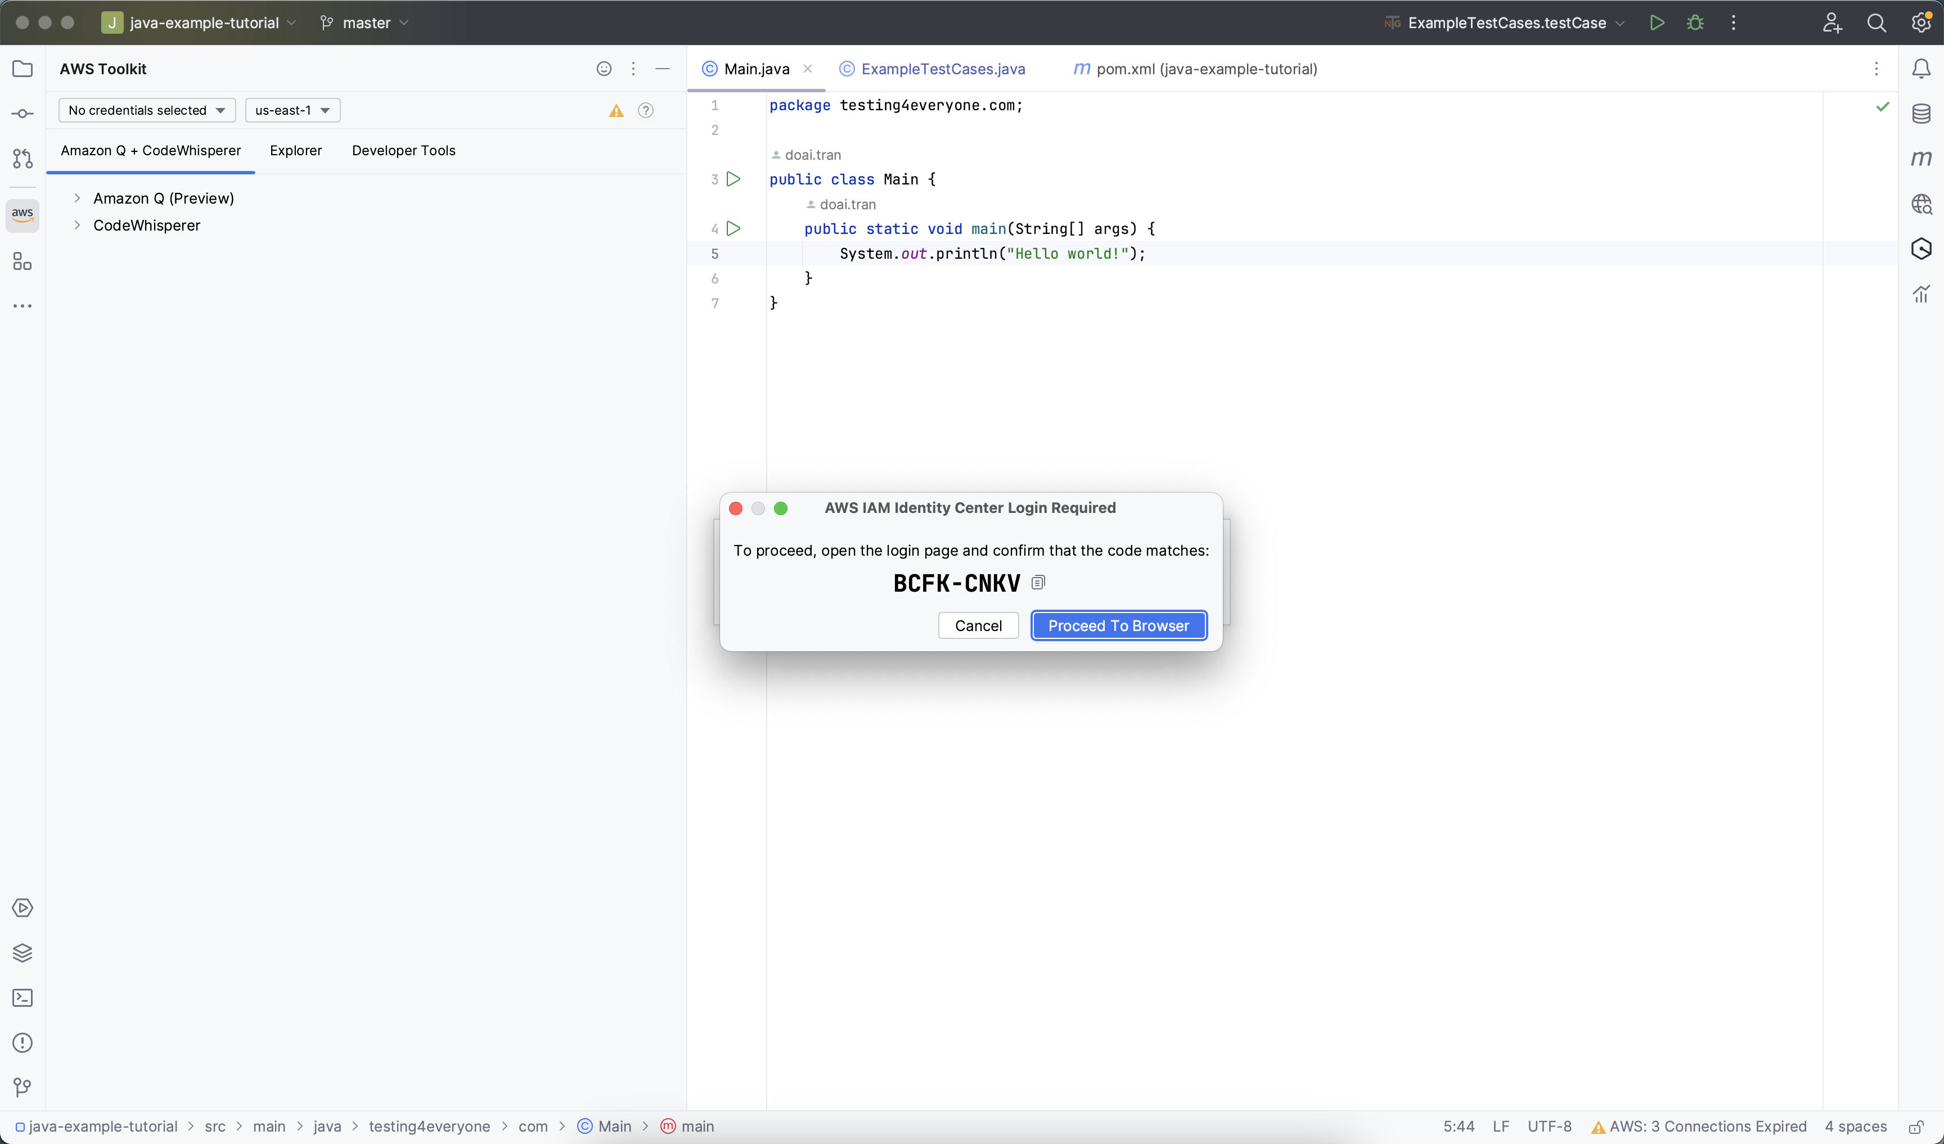Click AWS: 3 Connections Expired status
Viewport: 1944px width, 1144px height.
(x=1699, y=1126)
